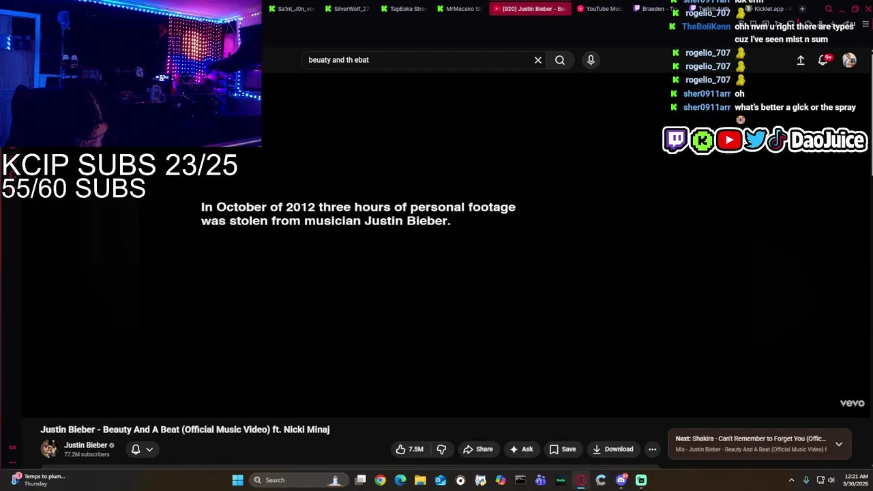
Task: Click the Next: Shakira video title
Action: [750, 438]
